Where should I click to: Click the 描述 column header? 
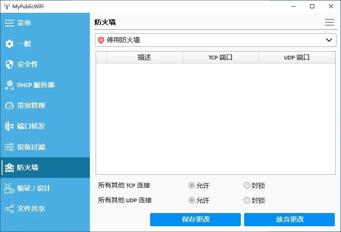tap(144, 57)
